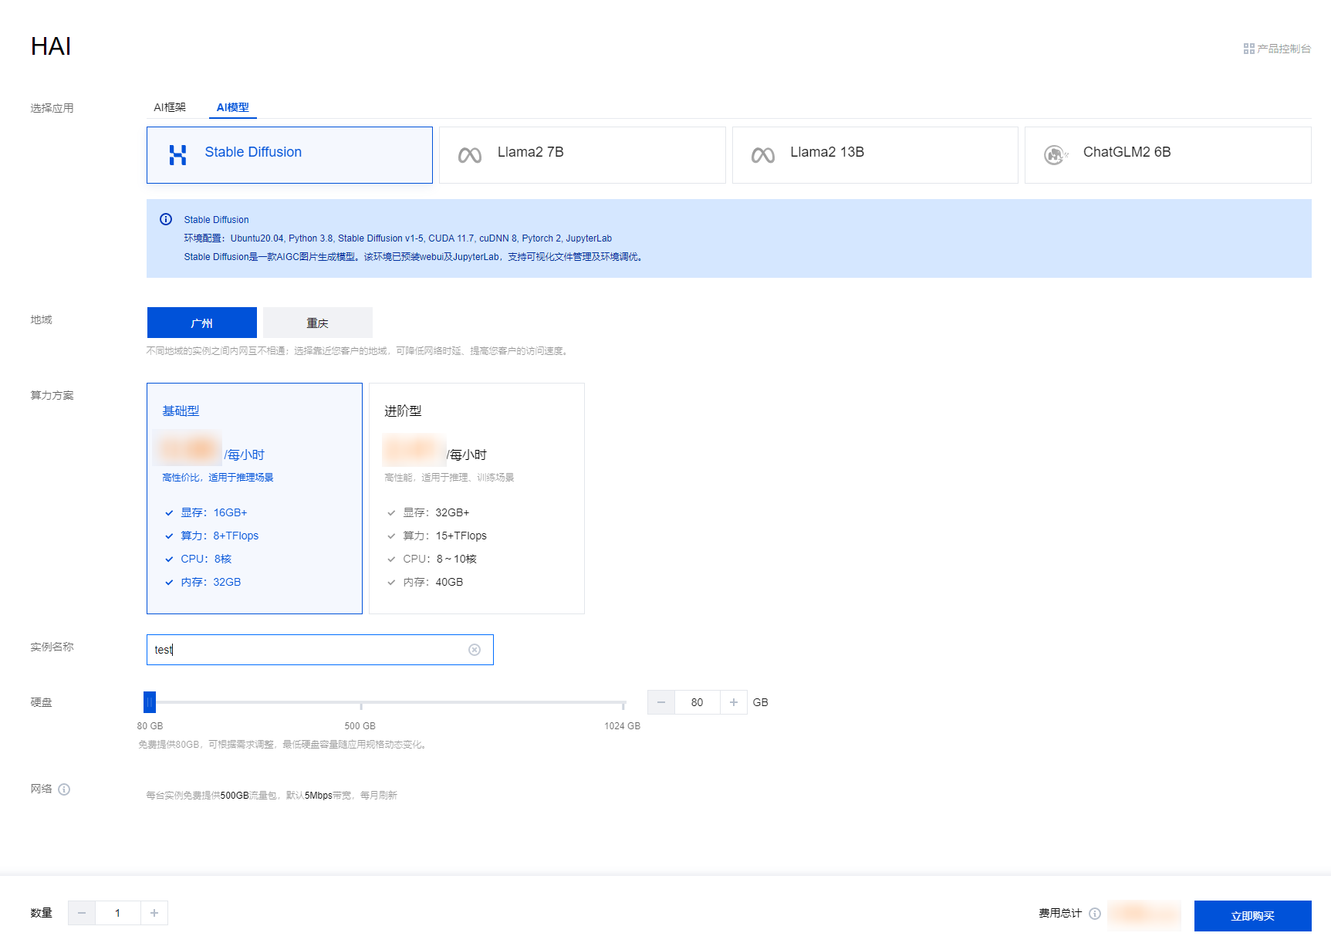Screen dimensions: 1331x943
Task: Click the 立即购买 button
Action: pyautogui.click(x=1253, y=916)
